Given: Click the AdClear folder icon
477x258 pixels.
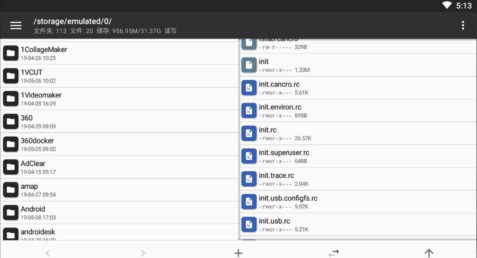Looking at the screenshot, I should pos(11,167).
